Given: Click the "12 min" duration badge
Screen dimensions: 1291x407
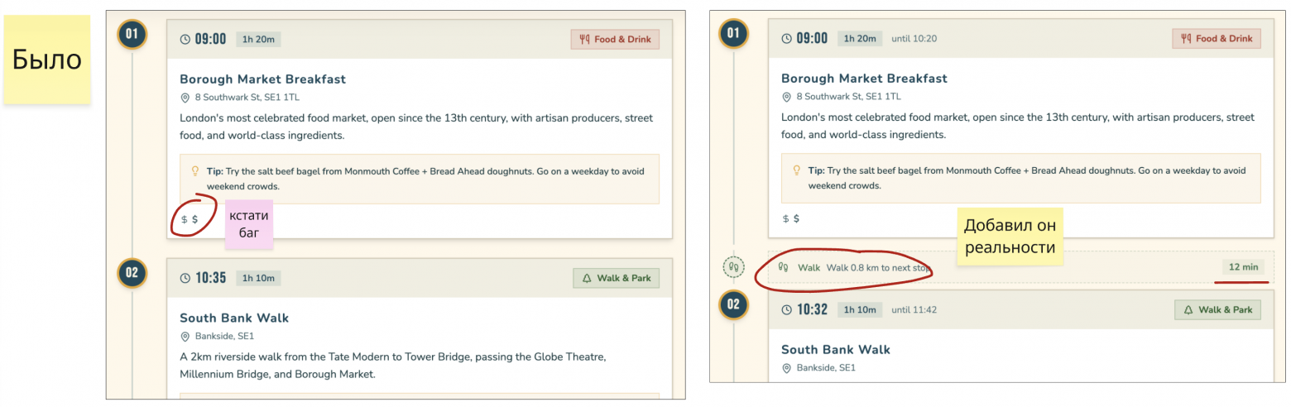Looking at the screenshot, I should [1243, 267].
